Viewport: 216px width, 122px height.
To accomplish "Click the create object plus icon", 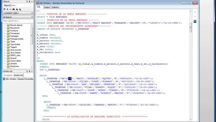I will point(7,9).
